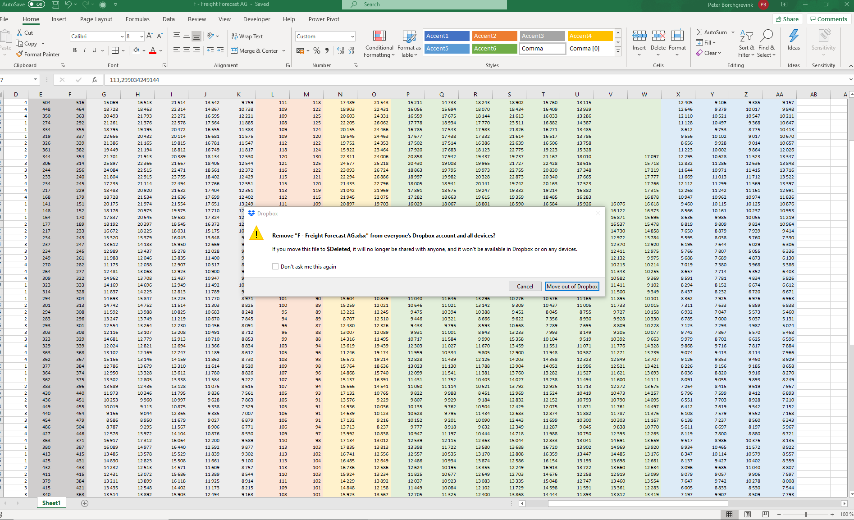This screenshot has width=854, height=520.
Task: Click Increase Decimal icon
Action: tap(341, 50)
